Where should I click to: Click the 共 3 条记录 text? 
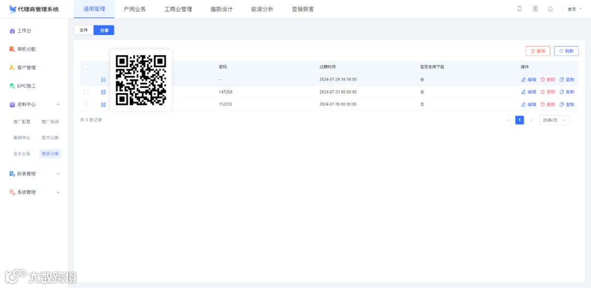pos(91,120)
